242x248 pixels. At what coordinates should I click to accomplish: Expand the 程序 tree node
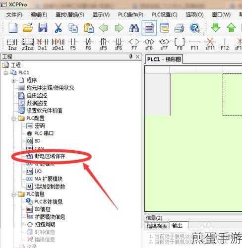click(x=14, y=80)
